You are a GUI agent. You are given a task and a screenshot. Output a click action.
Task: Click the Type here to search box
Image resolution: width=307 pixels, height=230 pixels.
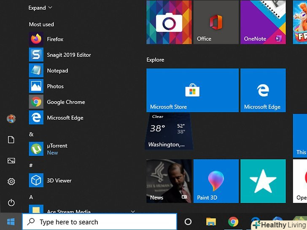(x=99, y=222)
